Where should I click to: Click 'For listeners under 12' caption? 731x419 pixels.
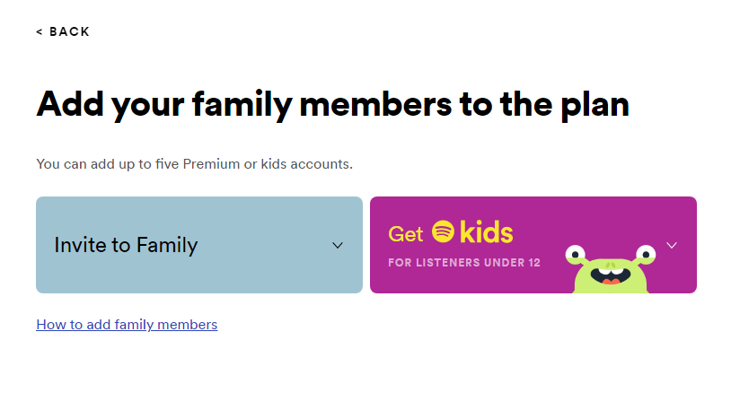coord(463,263)
